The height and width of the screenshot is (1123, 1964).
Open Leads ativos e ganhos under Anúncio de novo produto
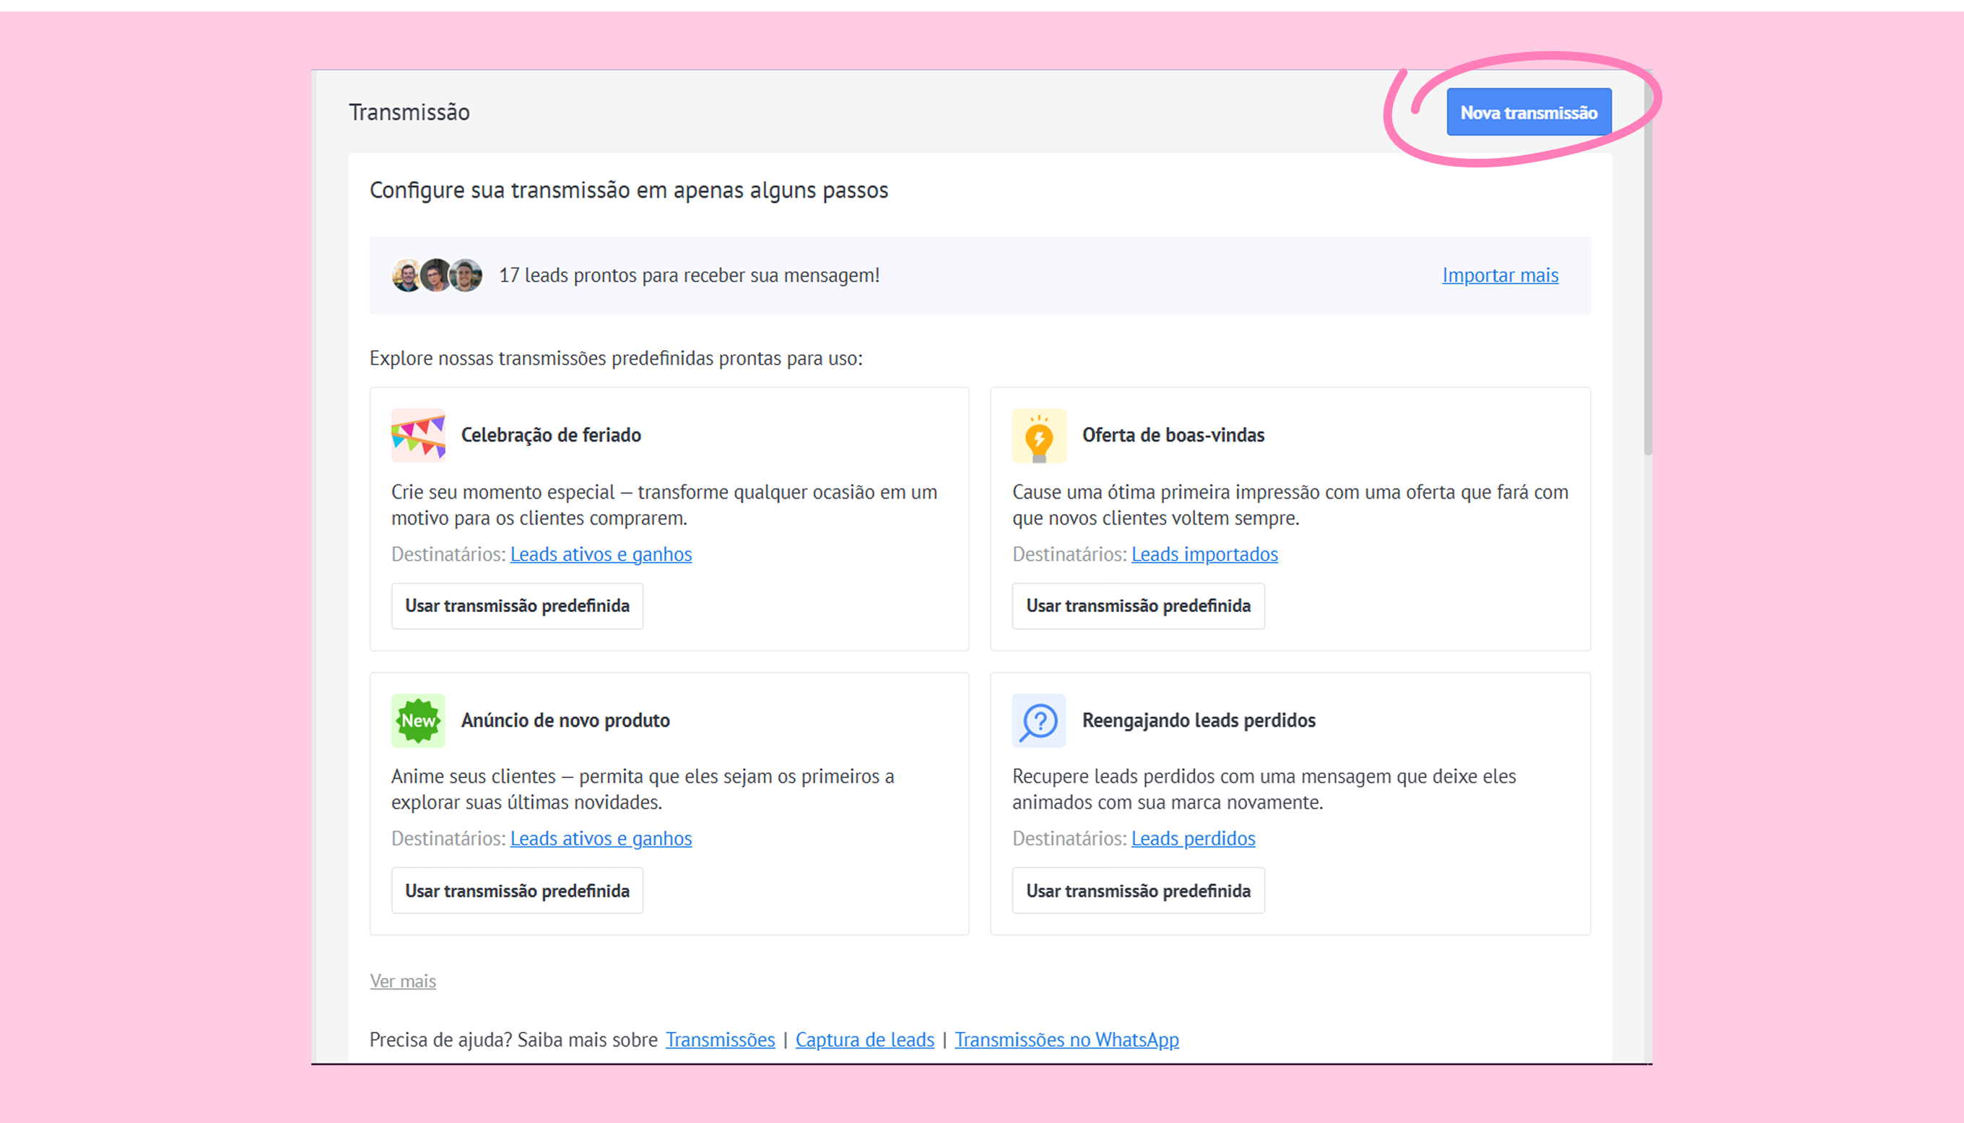(601, 839)
